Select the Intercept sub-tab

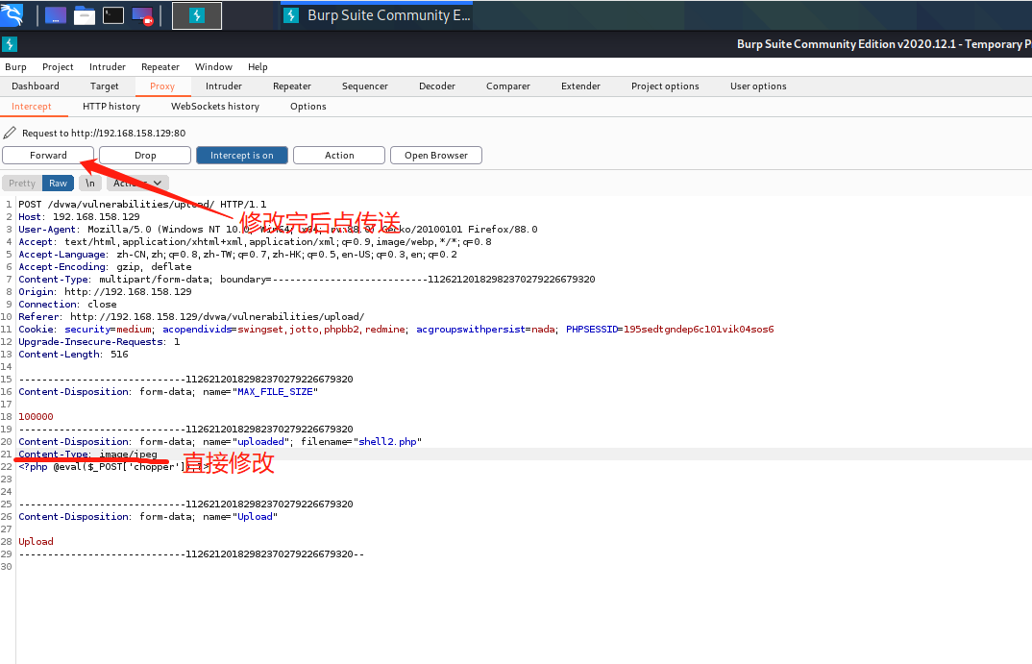point(32,107)
